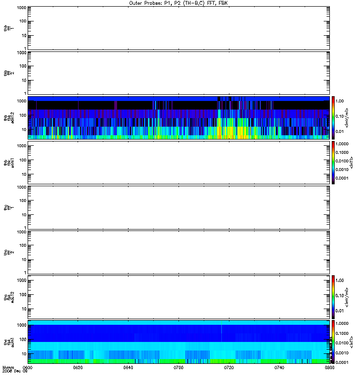Click the thc fbk scm1 spectrogram panel

(178, 342)
